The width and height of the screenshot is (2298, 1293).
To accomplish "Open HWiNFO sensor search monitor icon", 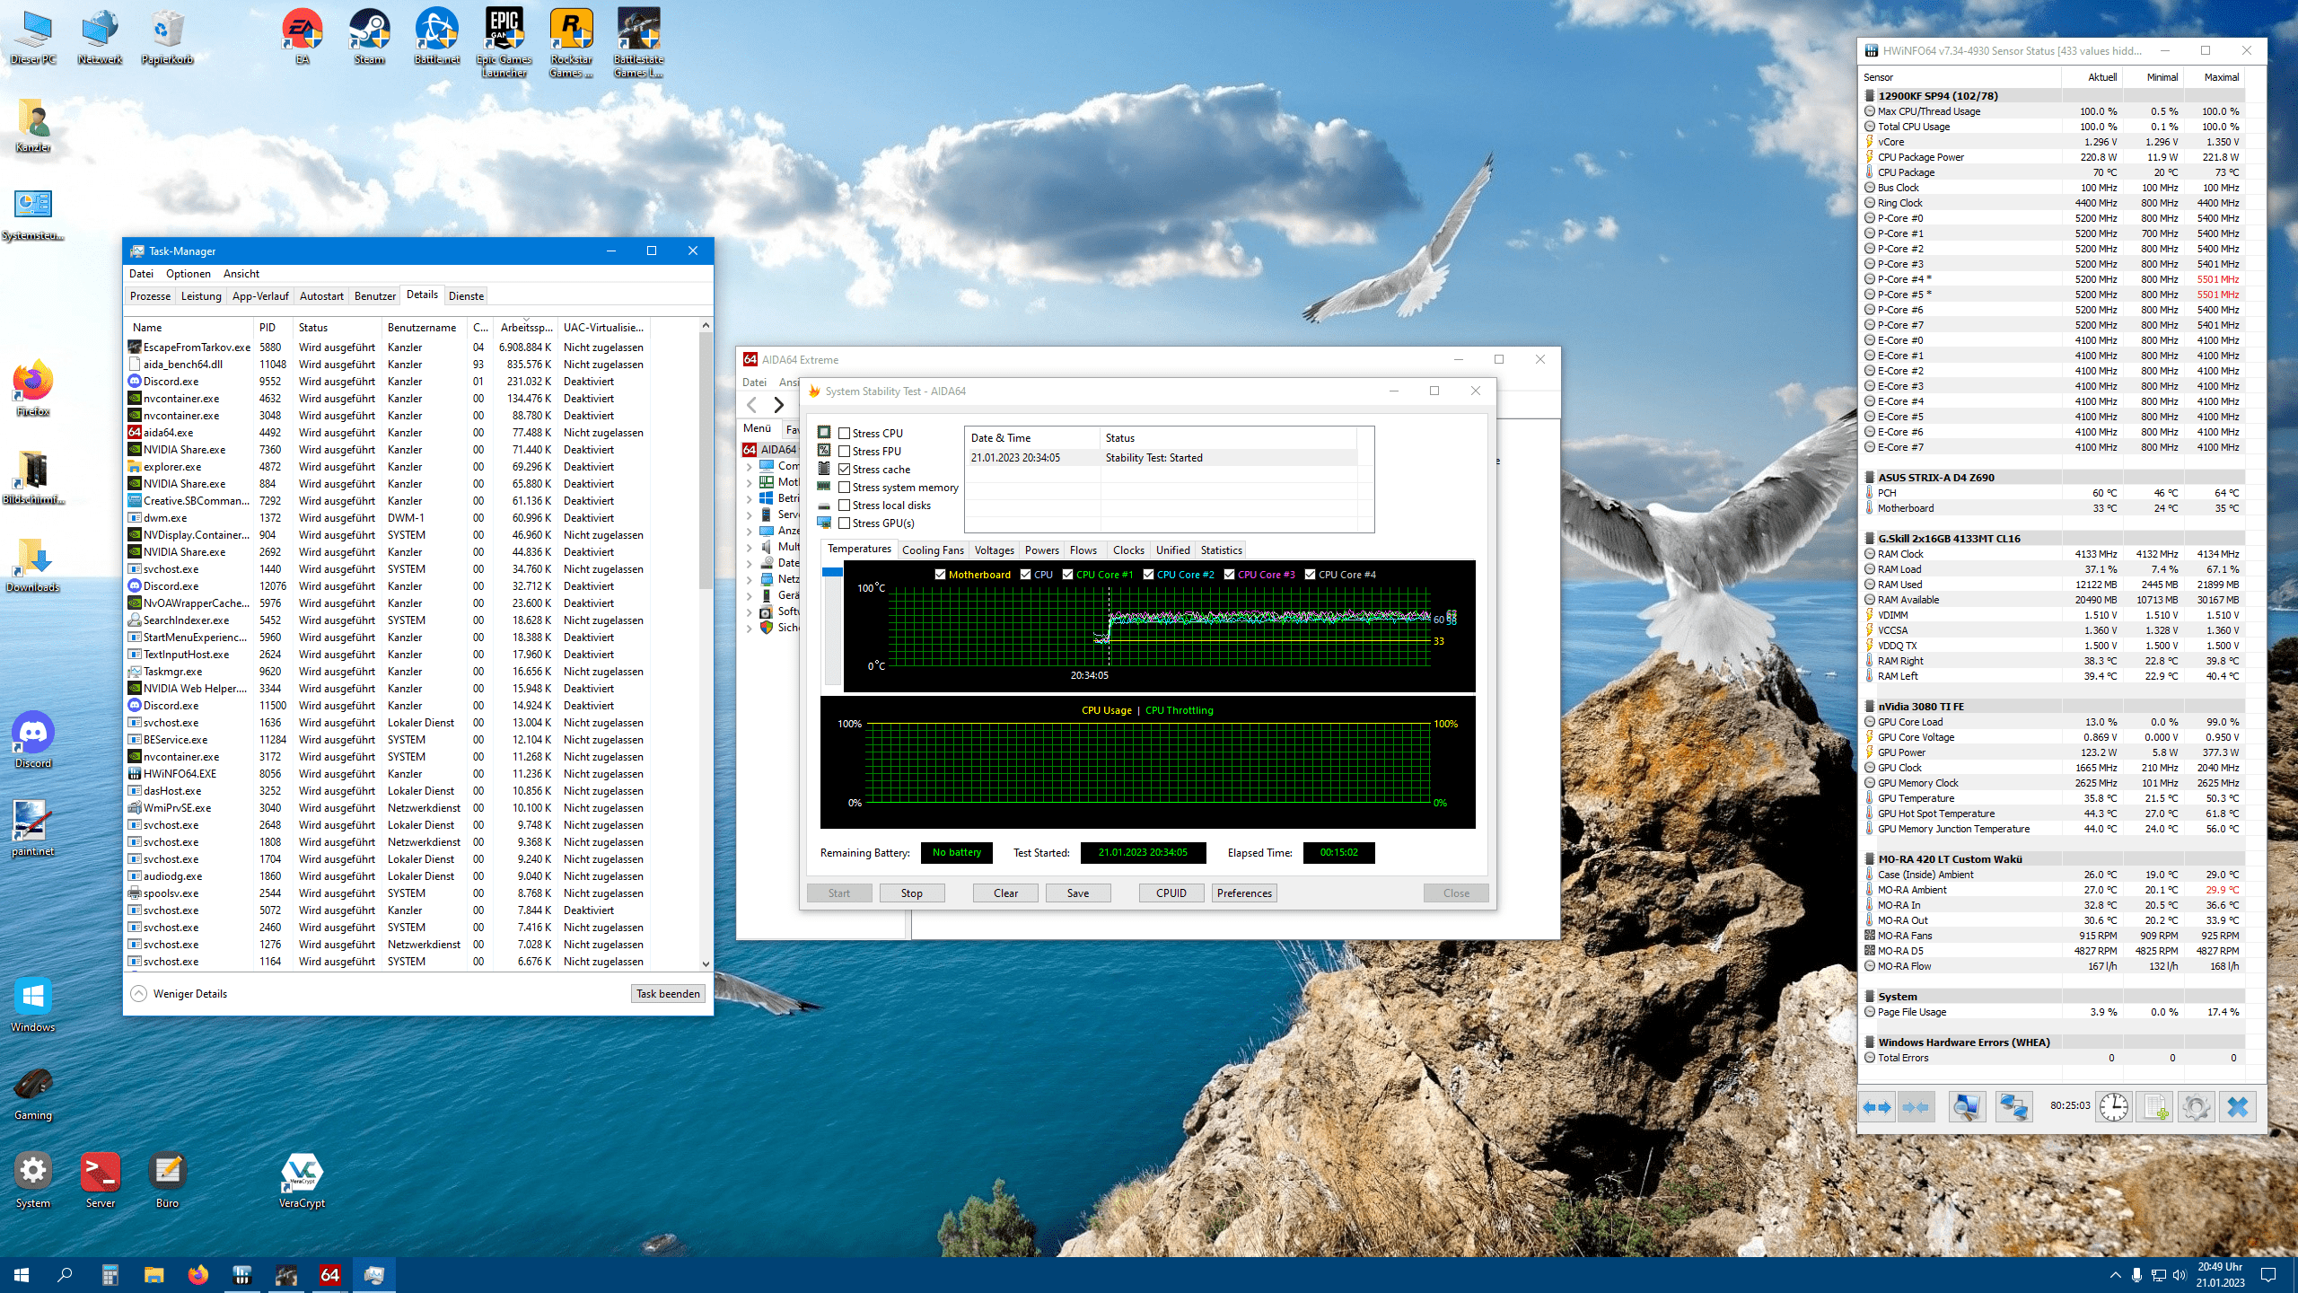I will (1967, 1107).
